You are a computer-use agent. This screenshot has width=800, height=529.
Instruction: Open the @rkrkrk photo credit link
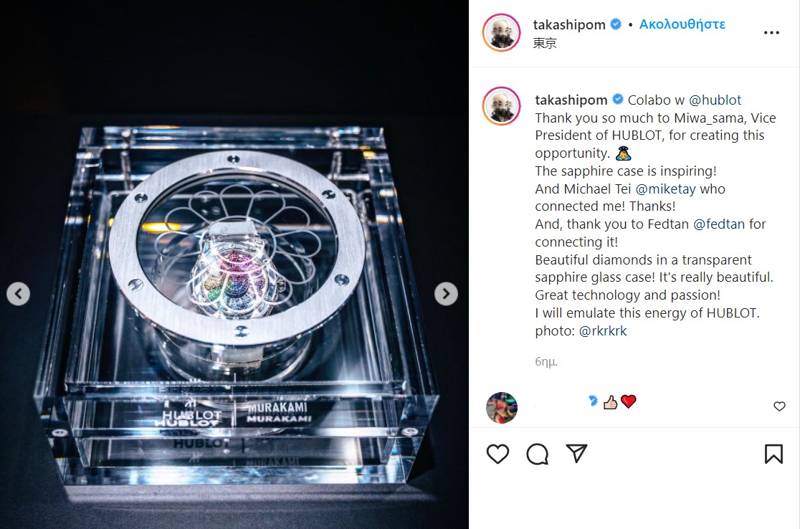[x=603, y=330]
